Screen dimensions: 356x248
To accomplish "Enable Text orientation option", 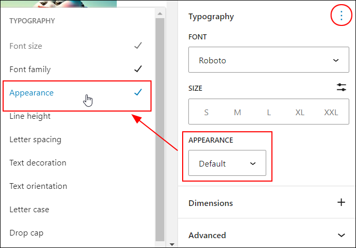I will tap(77, 186).
